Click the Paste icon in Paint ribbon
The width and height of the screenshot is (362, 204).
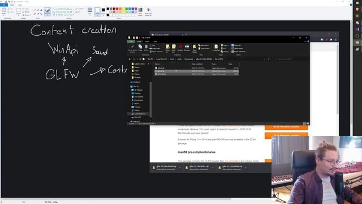[x=4, y=10]
